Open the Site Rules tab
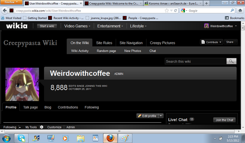This screenshot has width=245, height=143. click(104, 43)
